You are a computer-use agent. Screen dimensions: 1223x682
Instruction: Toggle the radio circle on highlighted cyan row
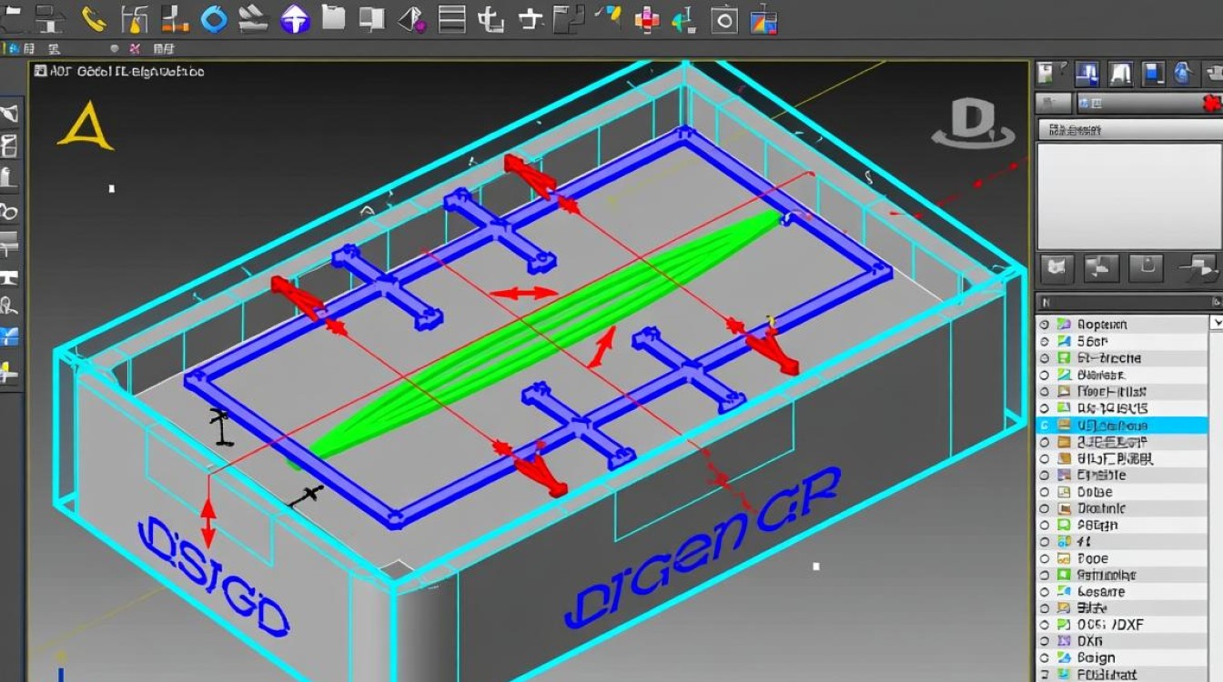pyautogui.click(x=1045, y=425)
